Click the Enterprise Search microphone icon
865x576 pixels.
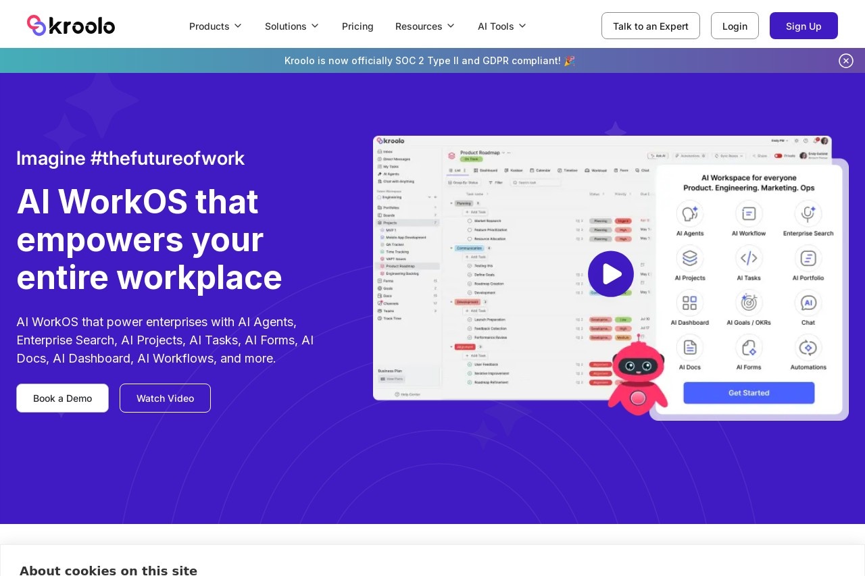808,214
